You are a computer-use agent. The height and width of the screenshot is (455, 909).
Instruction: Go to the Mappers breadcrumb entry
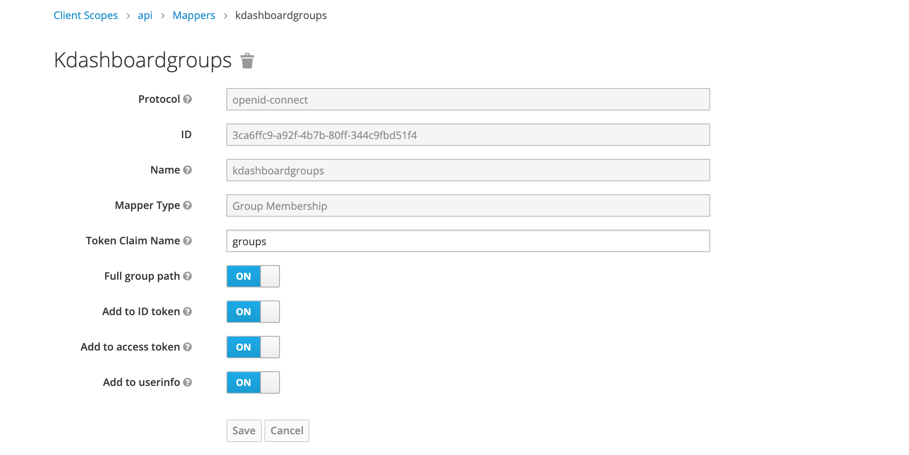194,15
